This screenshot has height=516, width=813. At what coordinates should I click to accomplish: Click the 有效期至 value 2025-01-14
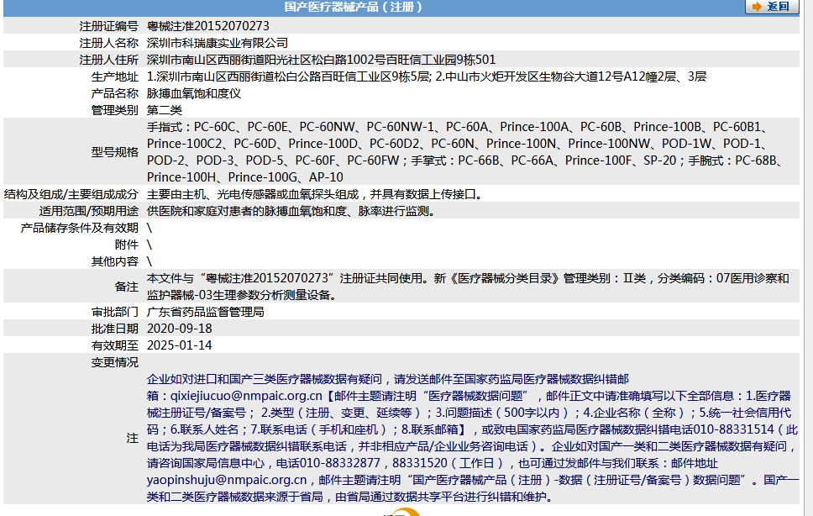(x=181, y=345)
